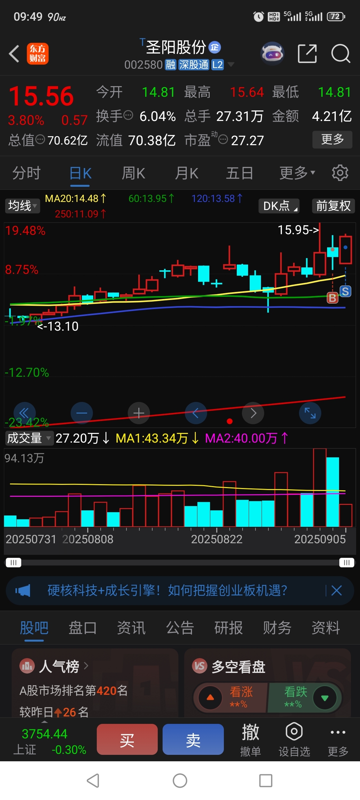Vote 看涨 bullish option
This screenshot has height=800, width=360.
click(231, 698)
